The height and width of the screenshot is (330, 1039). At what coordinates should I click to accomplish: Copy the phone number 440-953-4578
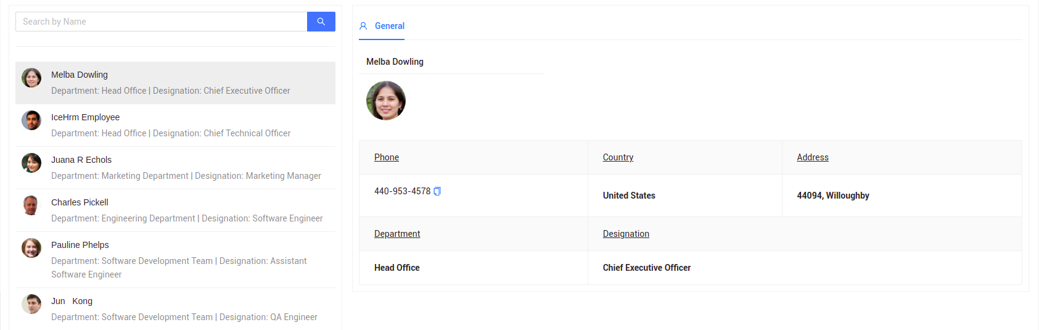[x=437, y=191]
